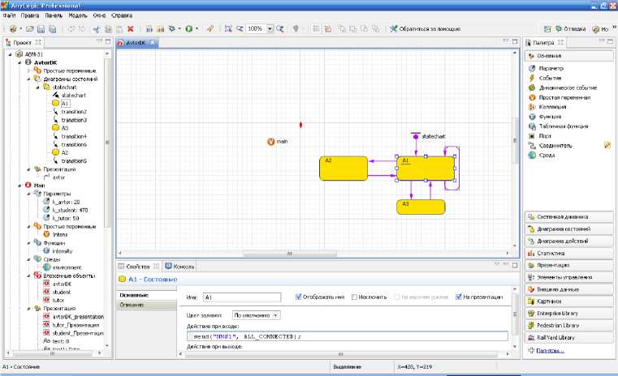Viewport: 618px width, 376px height.
Task: Click the Среда item in the palette
Action: 547,155
